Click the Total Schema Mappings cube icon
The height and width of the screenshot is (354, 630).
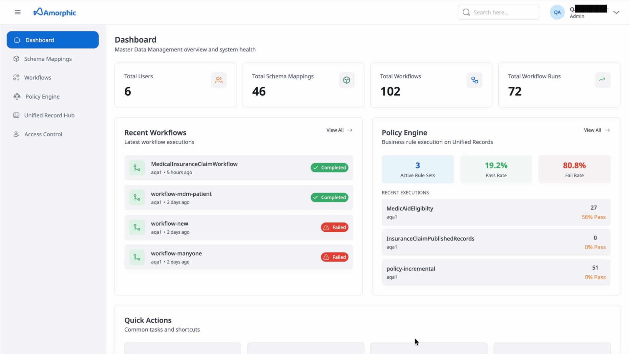[x=346, y=80]
